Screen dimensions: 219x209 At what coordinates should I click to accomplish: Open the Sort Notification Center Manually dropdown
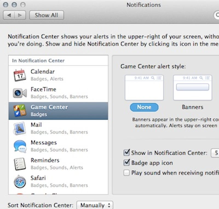[x=95, y=205]
